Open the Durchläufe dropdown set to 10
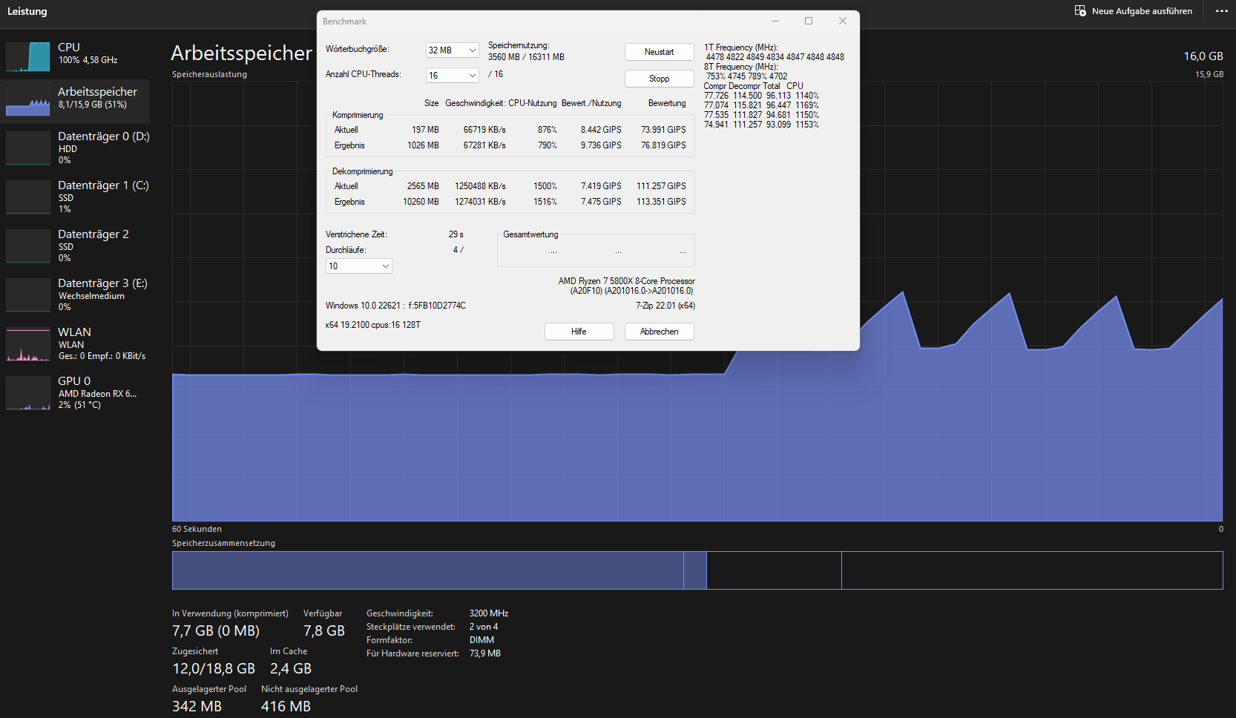The height and width of the screenshot is (718, 1236). point(359,266)
